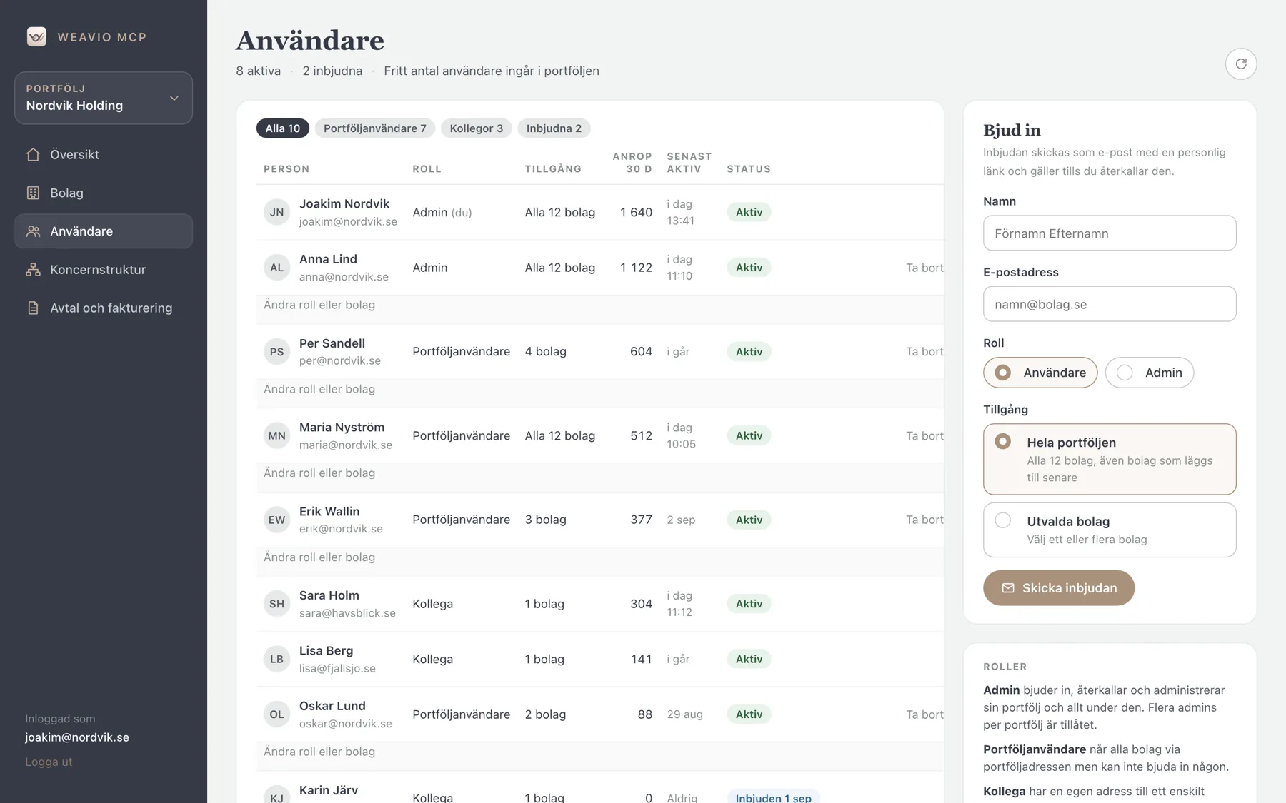Image resolution: width=1286 pixels, height=803 pixels.
Task: Click the people icon beside Användare
Action: pyautogui.click(x=33, y=231)
